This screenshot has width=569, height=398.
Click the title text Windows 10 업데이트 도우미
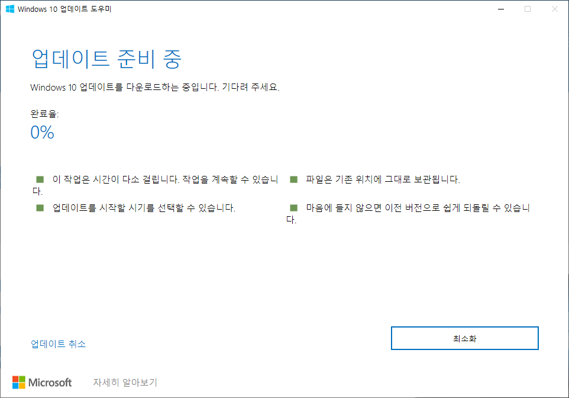[64, 9]
